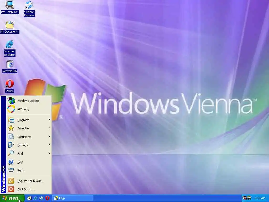Image resolution: width=269 pixels, height=202 pixels.
Task: Launch Internet Explorer from the desktop
Action: coord(10,48)
